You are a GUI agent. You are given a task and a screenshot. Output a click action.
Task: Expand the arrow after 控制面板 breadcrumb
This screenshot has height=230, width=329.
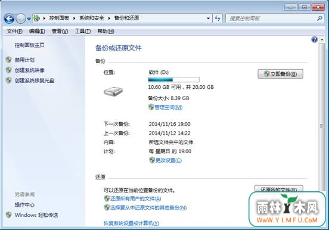tap(74, 18)
